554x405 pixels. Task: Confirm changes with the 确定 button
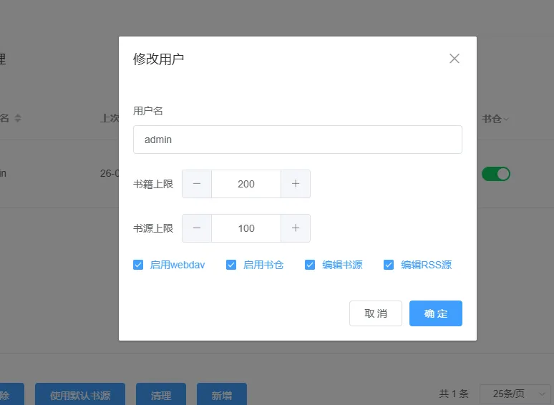[x=436, y=313]
